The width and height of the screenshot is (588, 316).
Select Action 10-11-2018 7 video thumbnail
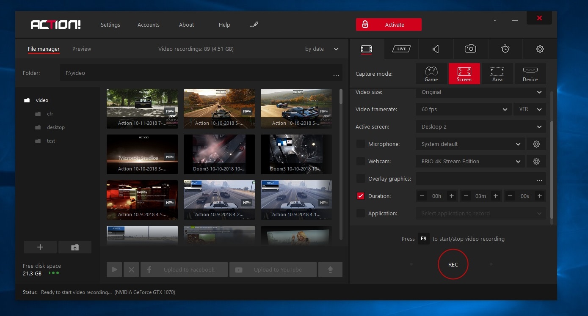(x=142, y=108)
